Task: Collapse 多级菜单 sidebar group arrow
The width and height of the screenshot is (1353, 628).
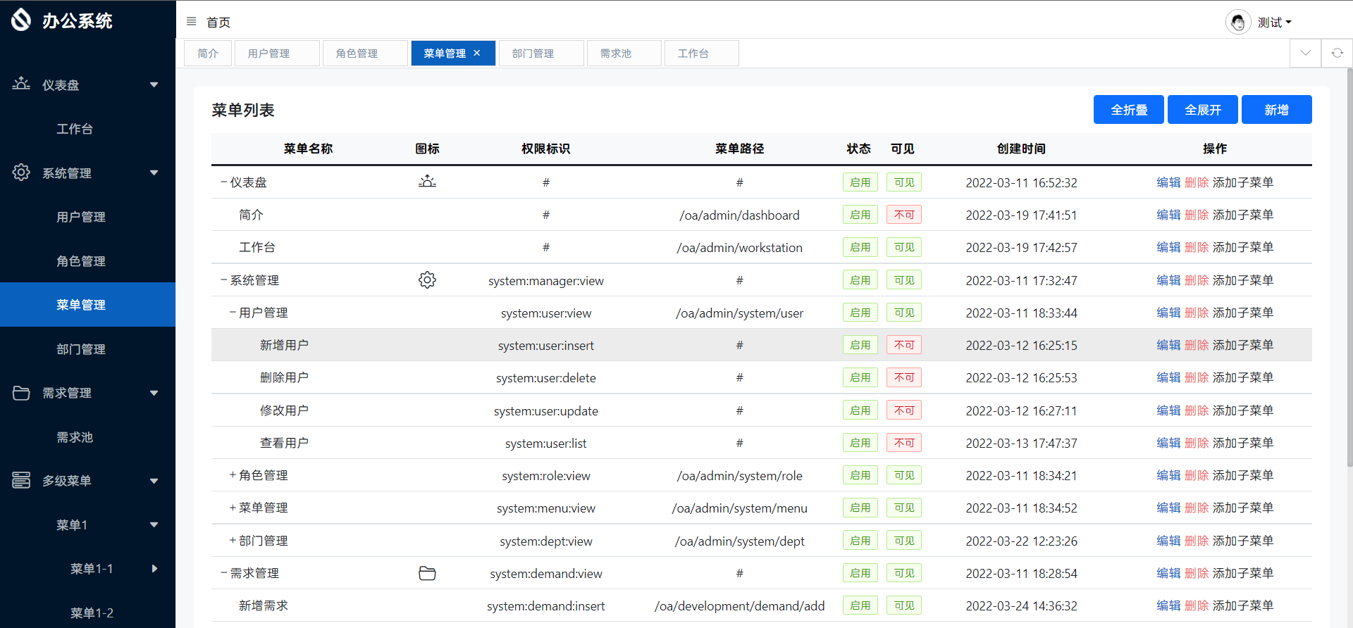Action: click(154, 481)
